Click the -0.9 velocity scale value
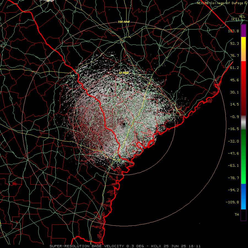This screenshot has width=248, height=248. pyautogui.click(x=234, y=117)
